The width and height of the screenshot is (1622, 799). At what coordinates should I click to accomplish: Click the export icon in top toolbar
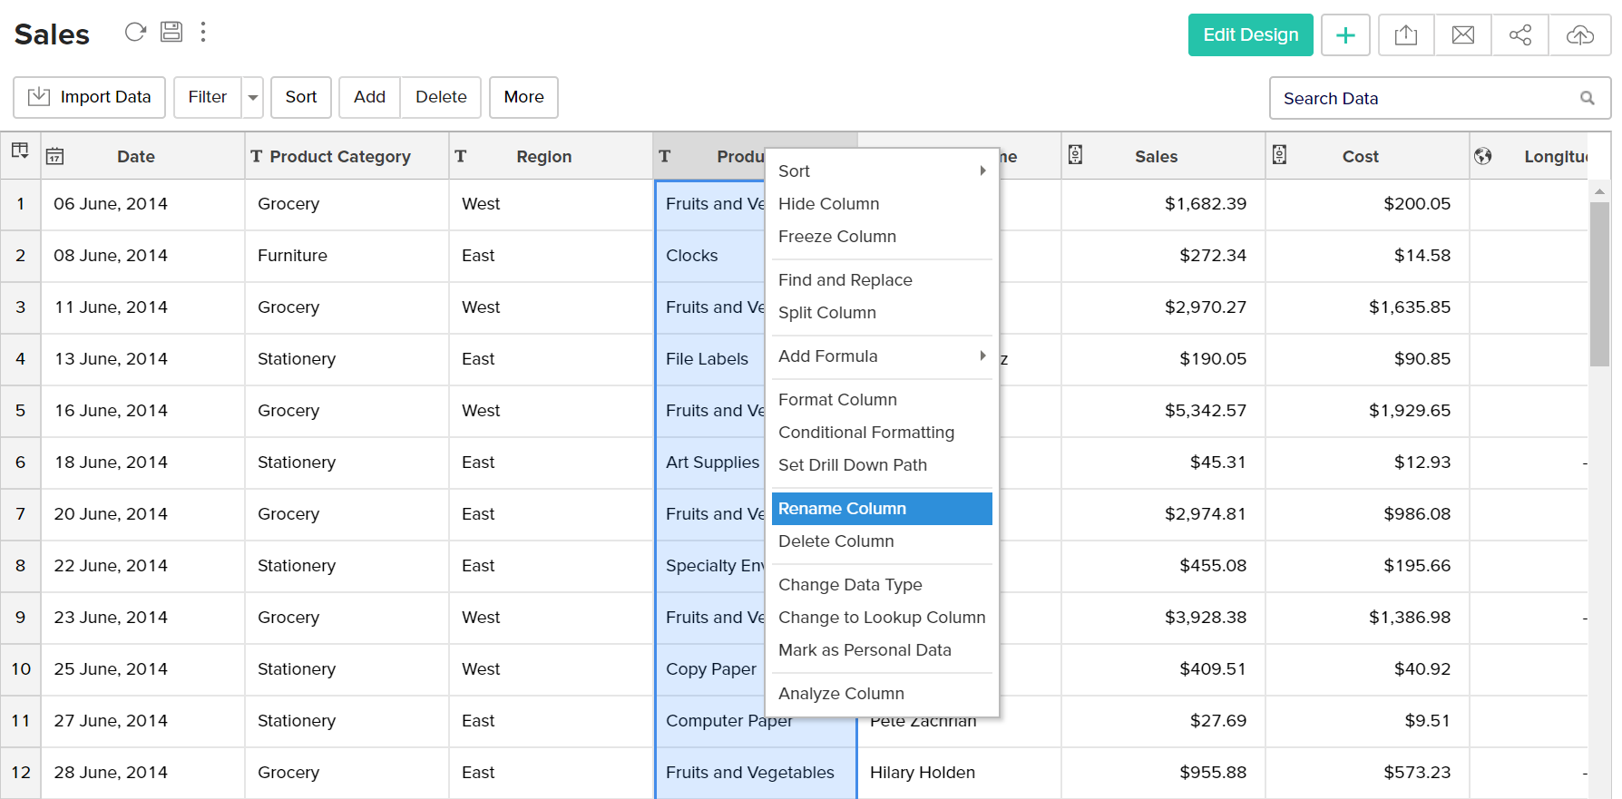point(1406,35)
